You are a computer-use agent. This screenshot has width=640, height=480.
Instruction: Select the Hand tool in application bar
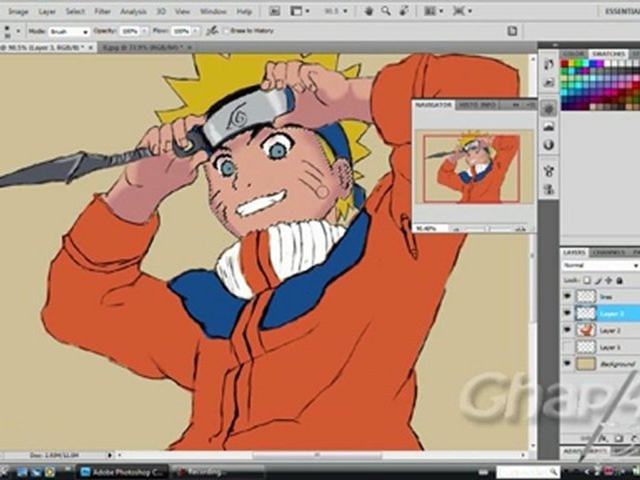pos(369,11)
